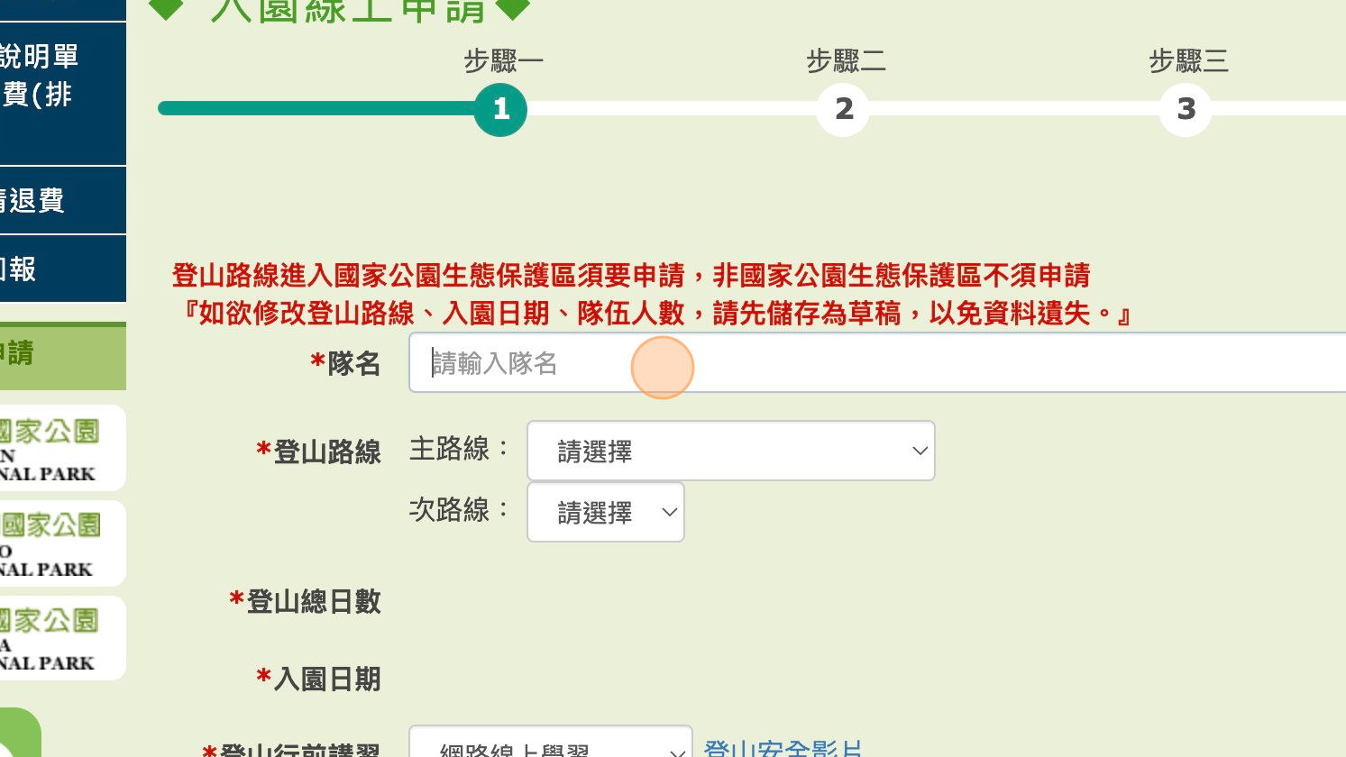This screenshot has height=757, width=1346.
Task: Click the 入園日期 field label
Action: click(318, 679)
